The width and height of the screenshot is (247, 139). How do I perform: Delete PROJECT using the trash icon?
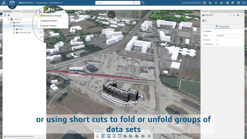point(238,15)
